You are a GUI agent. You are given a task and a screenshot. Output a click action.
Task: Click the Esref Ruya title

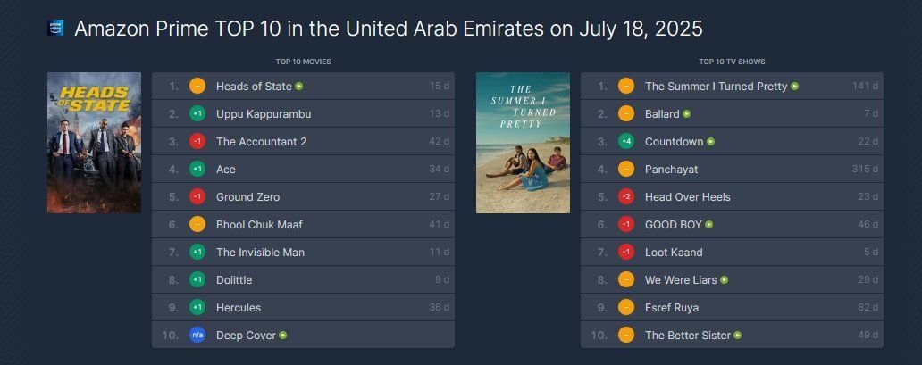672,308
